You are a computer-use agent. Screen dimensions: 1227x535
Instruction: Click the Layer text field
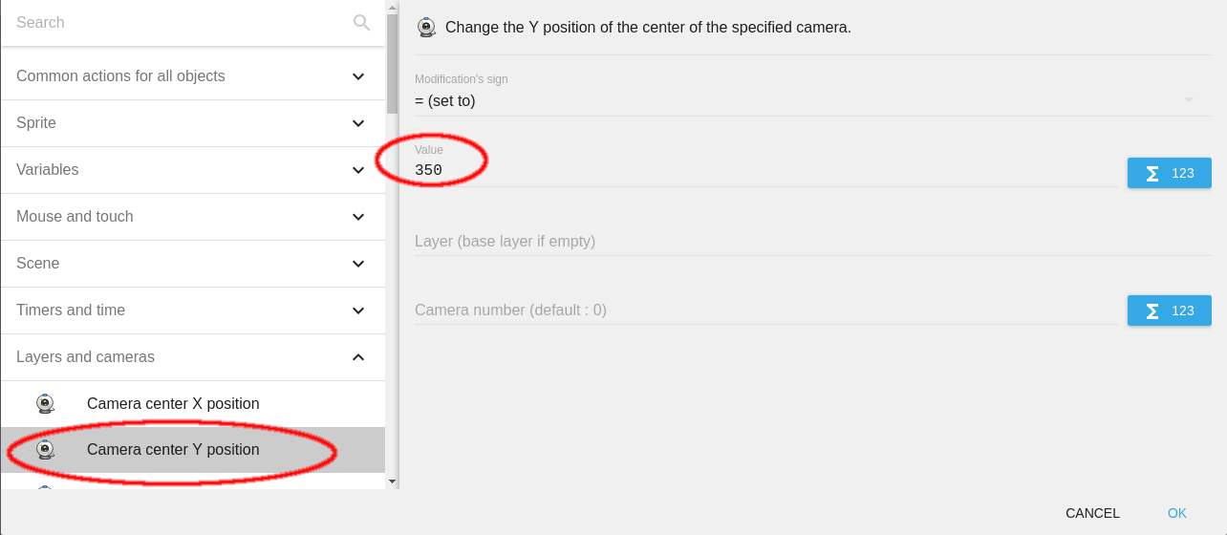764,242
